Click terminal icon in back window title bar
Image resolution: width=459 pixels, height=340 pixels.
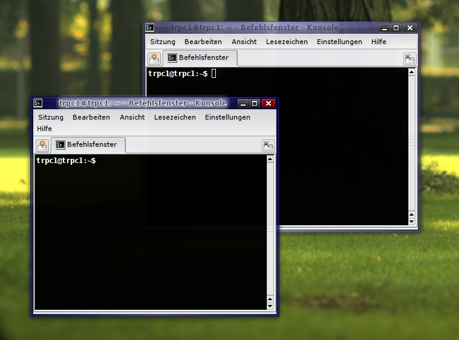tap(149, 28)
